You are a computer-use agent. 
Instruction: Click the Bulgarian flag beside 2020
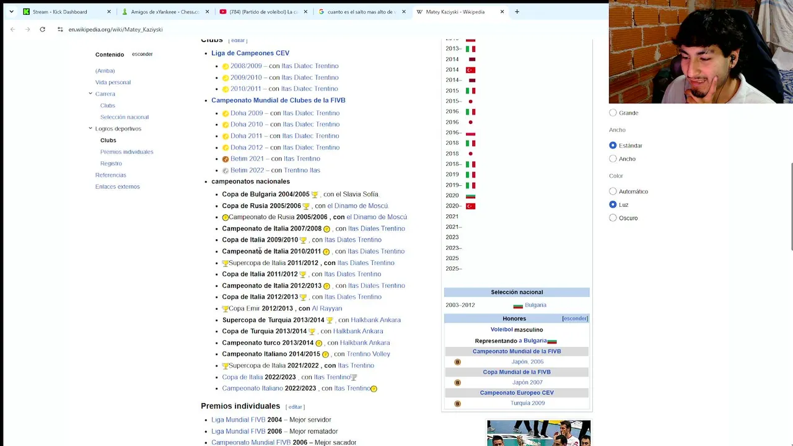pos(470,196)
